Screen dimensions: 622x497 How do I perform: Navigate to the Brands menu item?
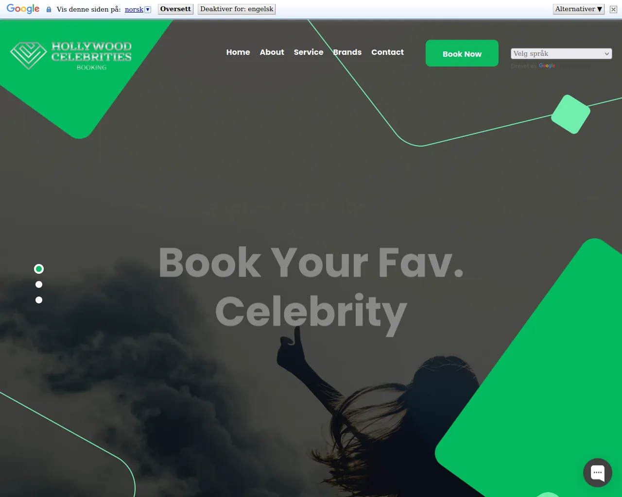(x=347, y=52)
